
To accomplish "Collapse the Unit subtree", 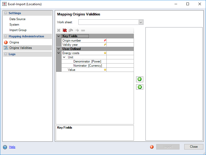I will 64,57.
